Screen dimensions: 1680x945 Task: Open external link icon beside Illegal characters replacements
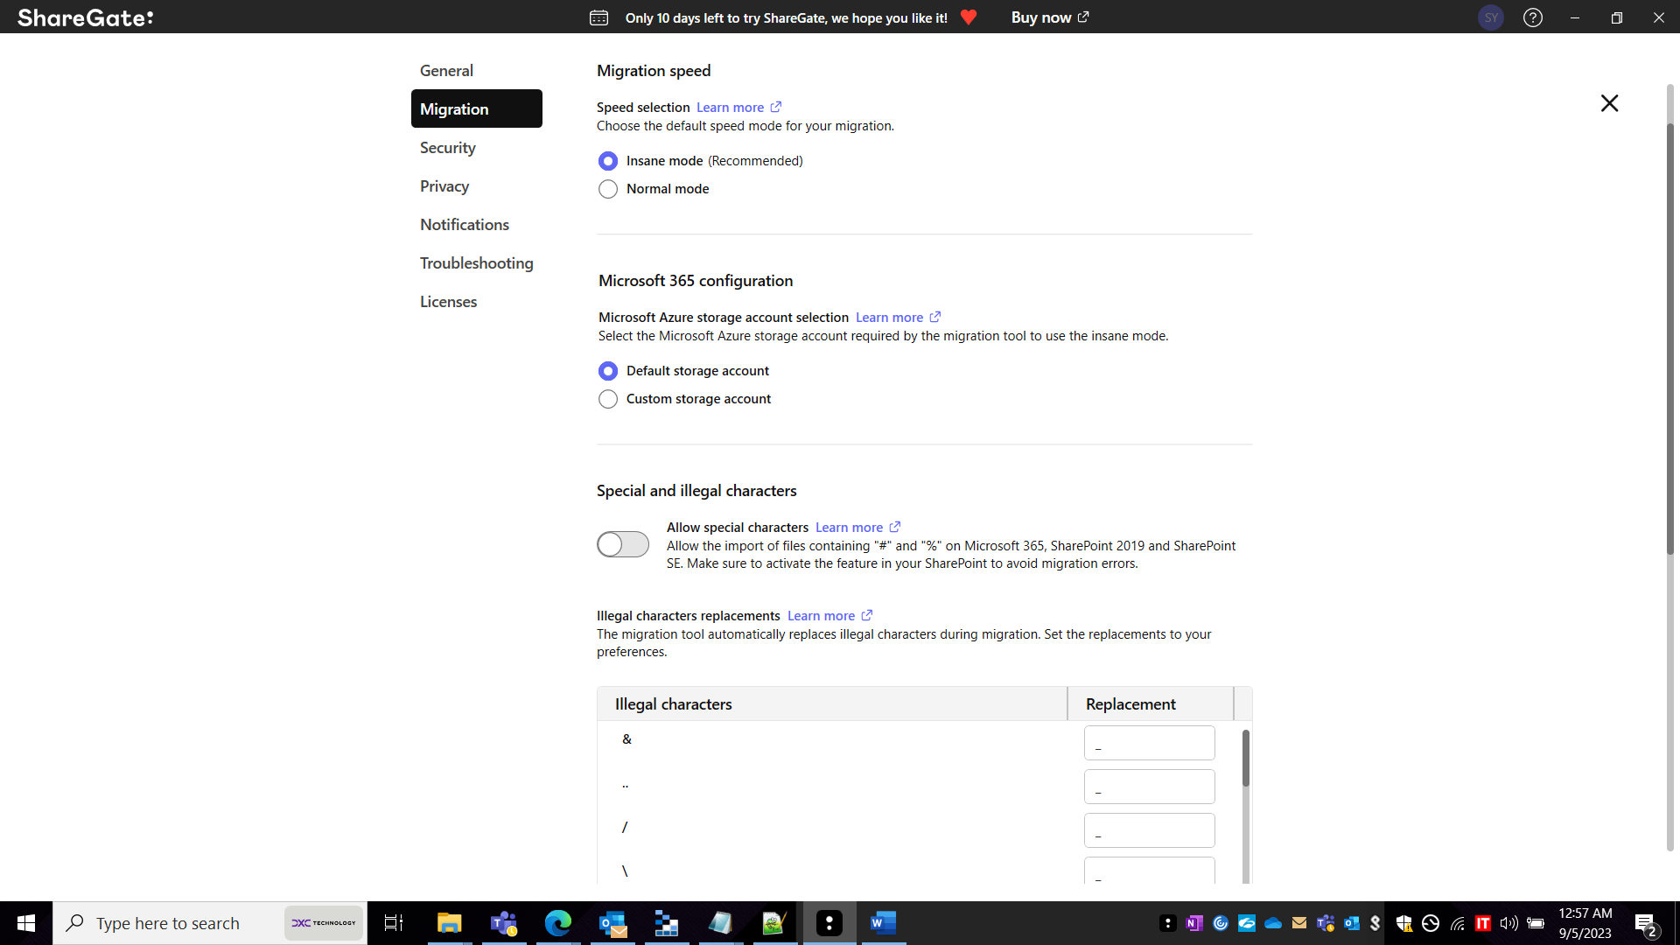click(867, 615)
